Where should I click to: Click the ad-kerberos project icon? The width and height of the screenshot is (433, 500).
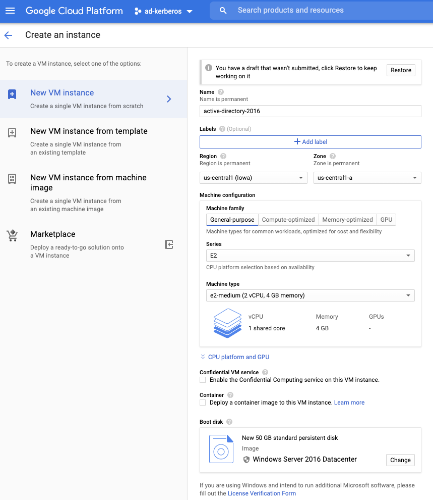(x=138, y=11)
